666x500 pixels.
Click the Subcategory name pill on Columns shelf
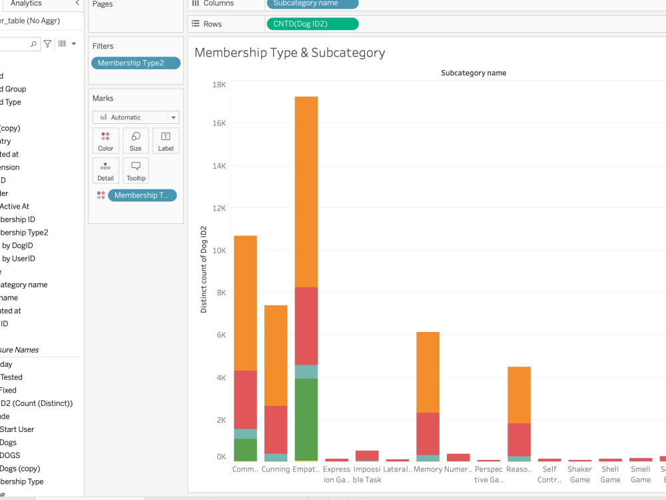[x=312, y=4]
